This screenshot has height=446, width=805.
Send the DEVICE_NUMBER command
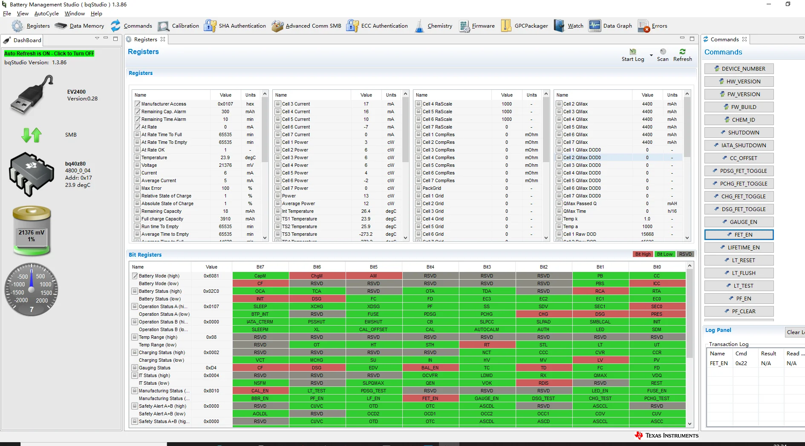[739, 69]
